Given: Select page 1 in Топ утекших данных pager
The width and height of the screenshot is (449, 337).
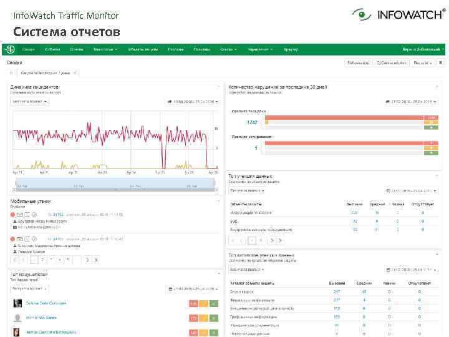Looking at the screenshot, I should (252, 240).
